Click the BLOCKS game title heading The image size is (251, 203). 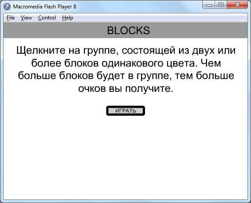(128, 31)
